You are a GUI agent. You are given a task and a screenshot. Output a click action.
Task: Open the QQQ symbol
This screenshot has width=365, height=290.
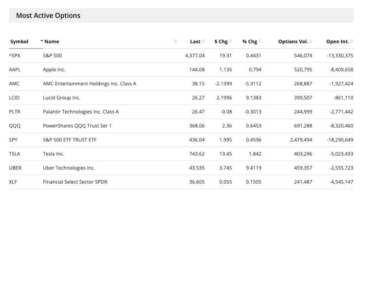coord(15,126)
